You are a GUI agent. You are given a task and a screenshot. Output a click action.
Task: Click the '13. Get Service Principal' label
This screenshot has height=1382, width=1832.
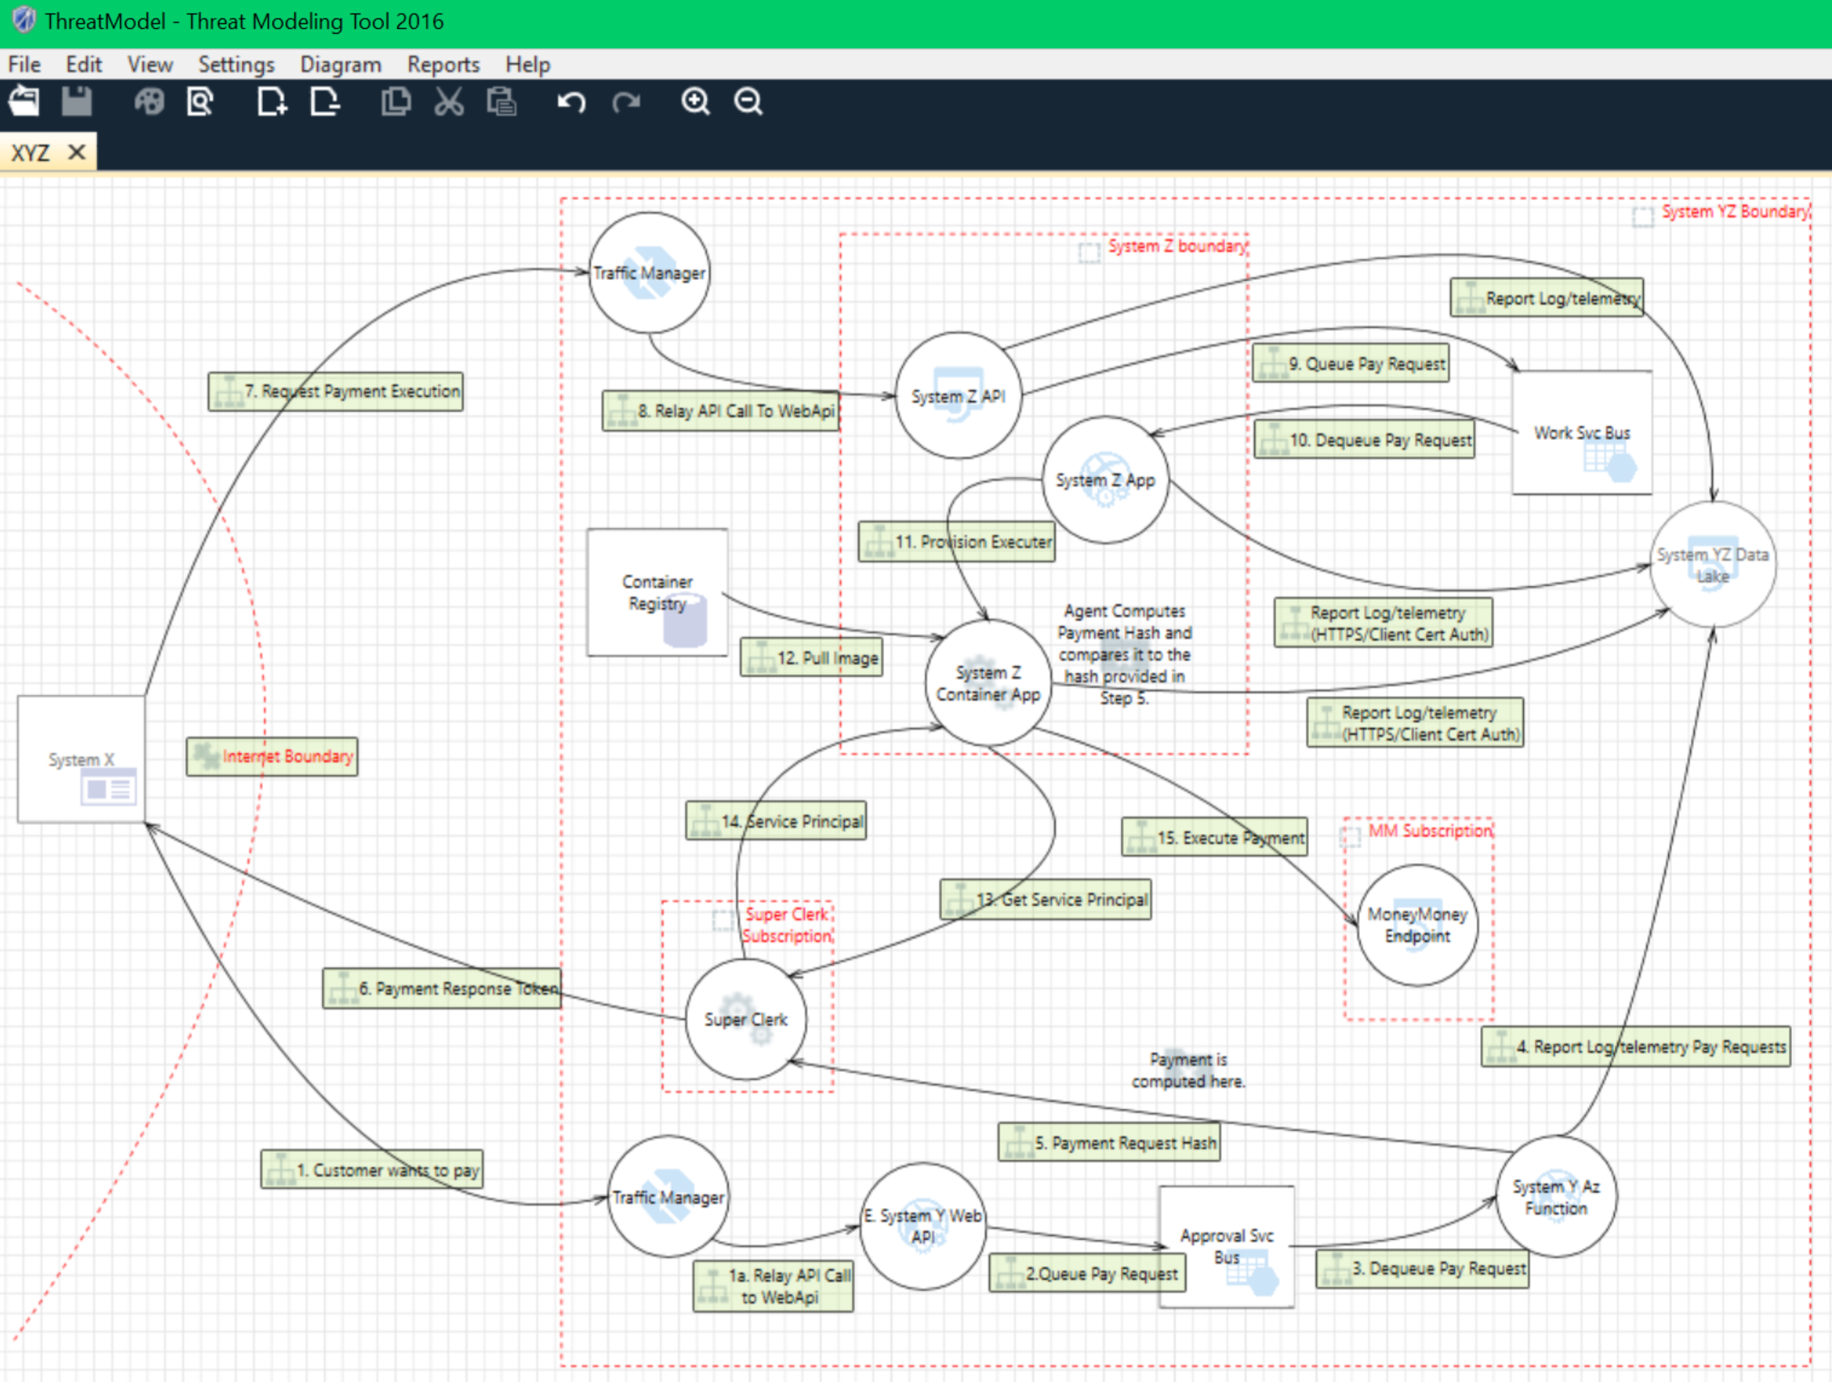point(1045,899)
